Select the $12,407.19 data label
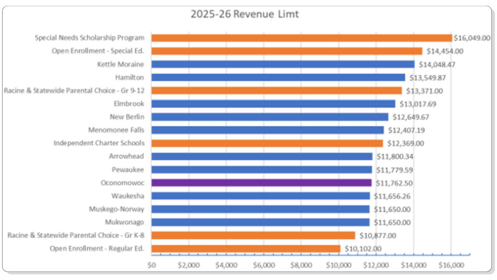The image size is (497, 280). point(407,130)
